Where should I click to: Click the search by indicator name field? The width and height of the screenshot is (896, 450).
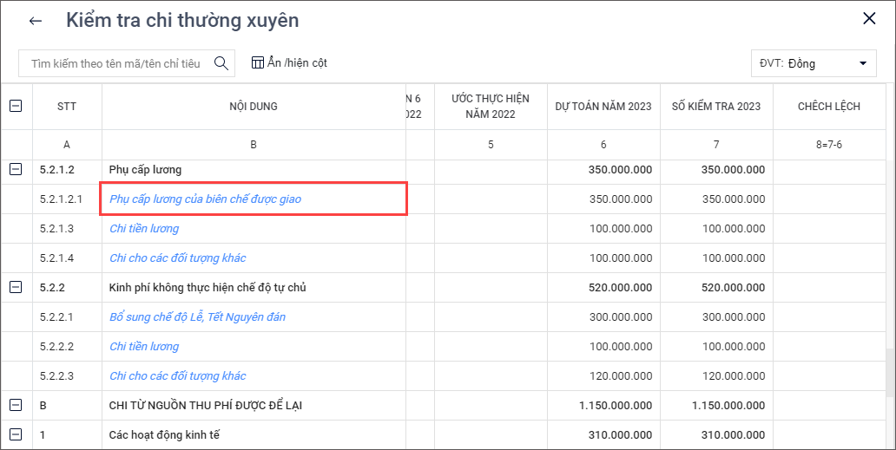tap(115, 63)
